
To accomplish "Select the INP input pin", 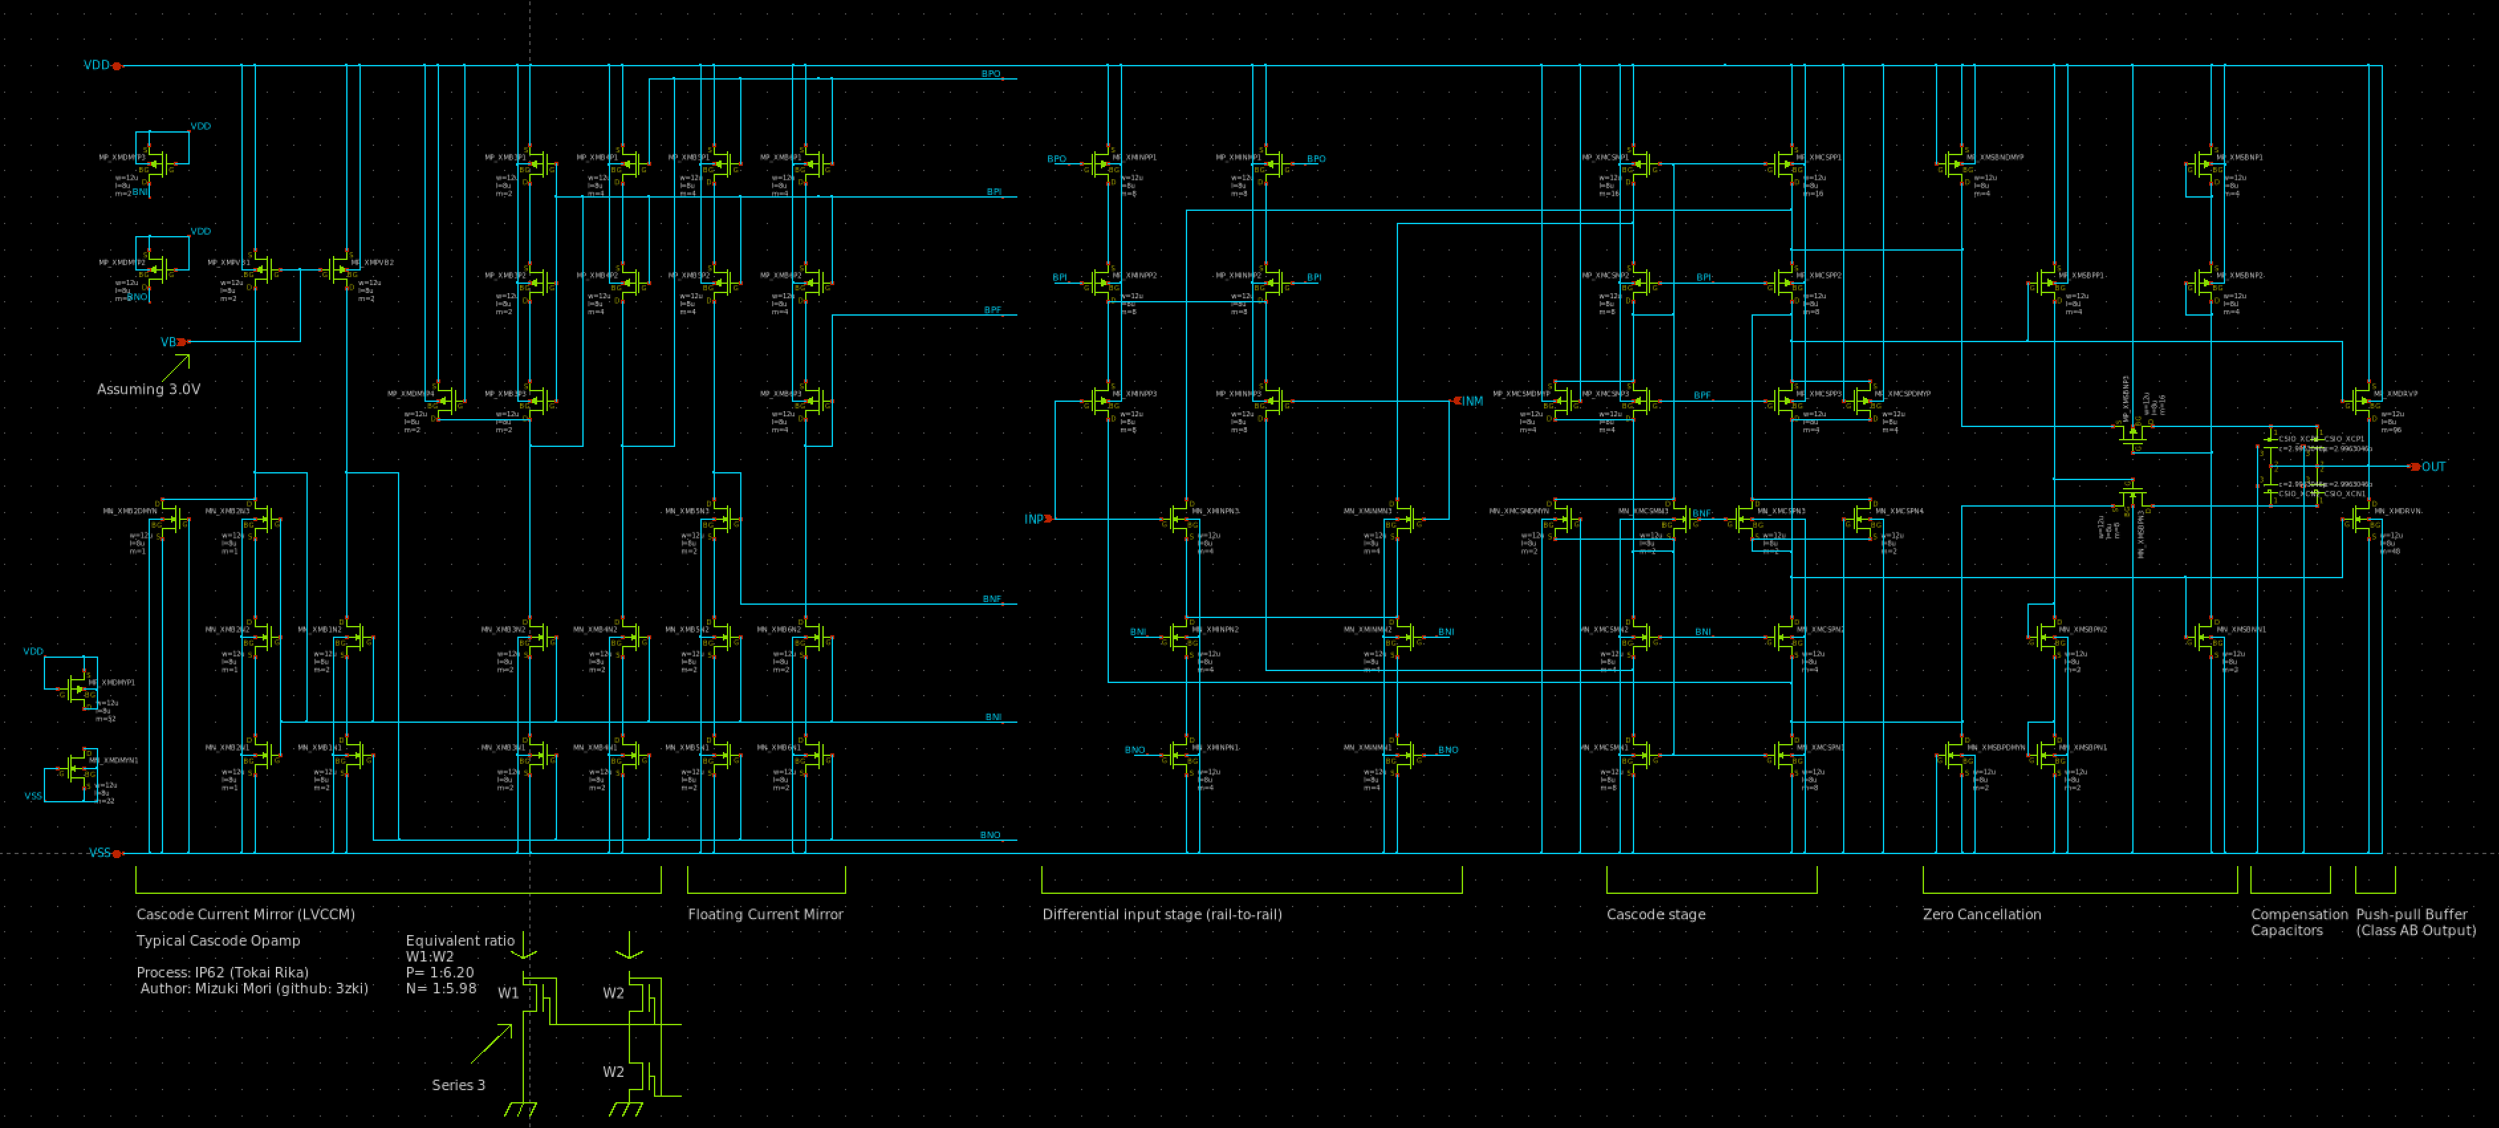I will 1048,519.
